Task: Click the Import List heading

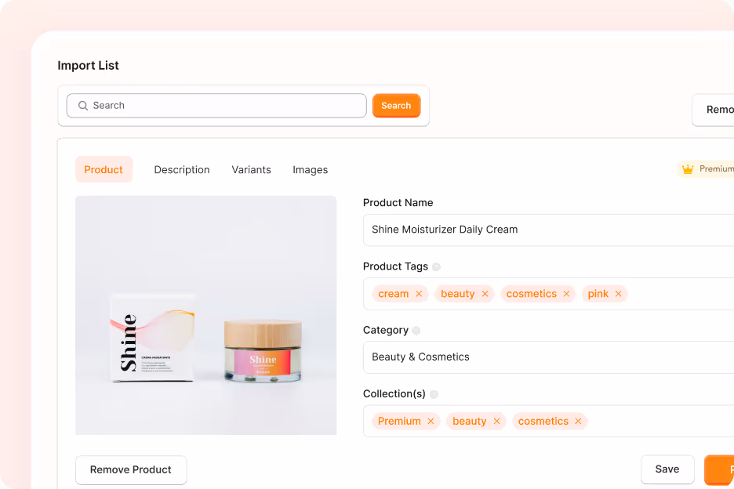Action: (x=88, y=66)
